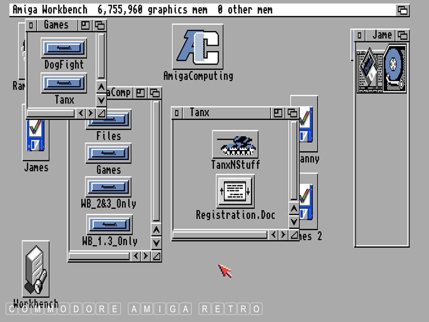Open the Tanx drawer in Games window
Image resolution: width=429 pixels, height=322 pixels.
64,83
